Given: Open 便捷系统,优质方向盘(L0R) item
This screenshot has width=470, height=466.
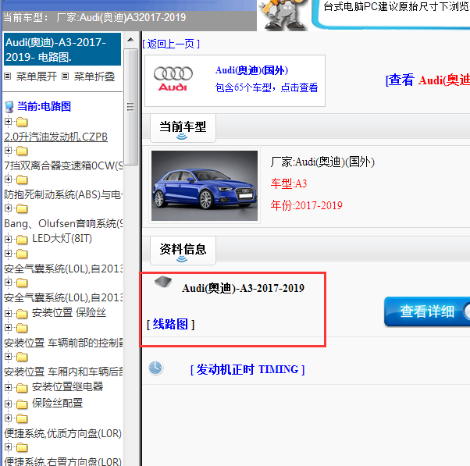Looking at the screenshot, I should tap(62, 434).
